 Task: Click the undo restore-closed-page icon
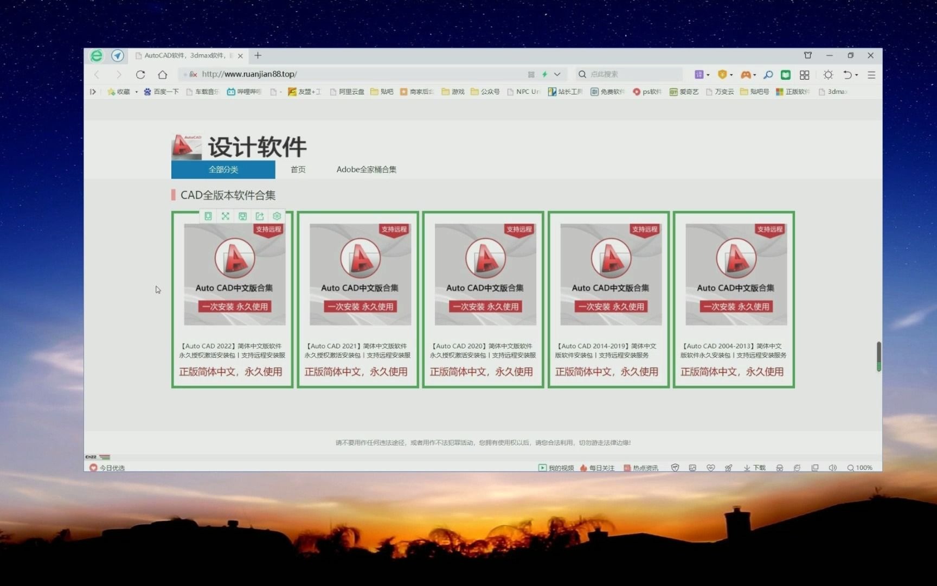click(x=848, y=74)
